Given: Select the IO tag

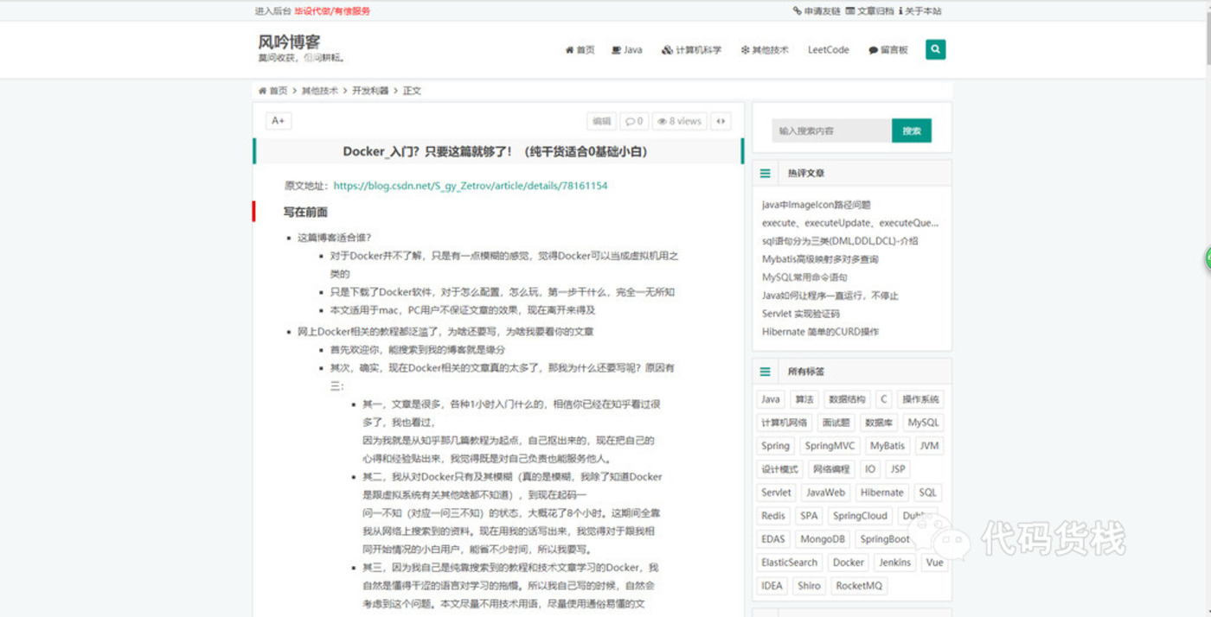Looking at the screenshot, I should pyautogui.click(x=870, y=469).
